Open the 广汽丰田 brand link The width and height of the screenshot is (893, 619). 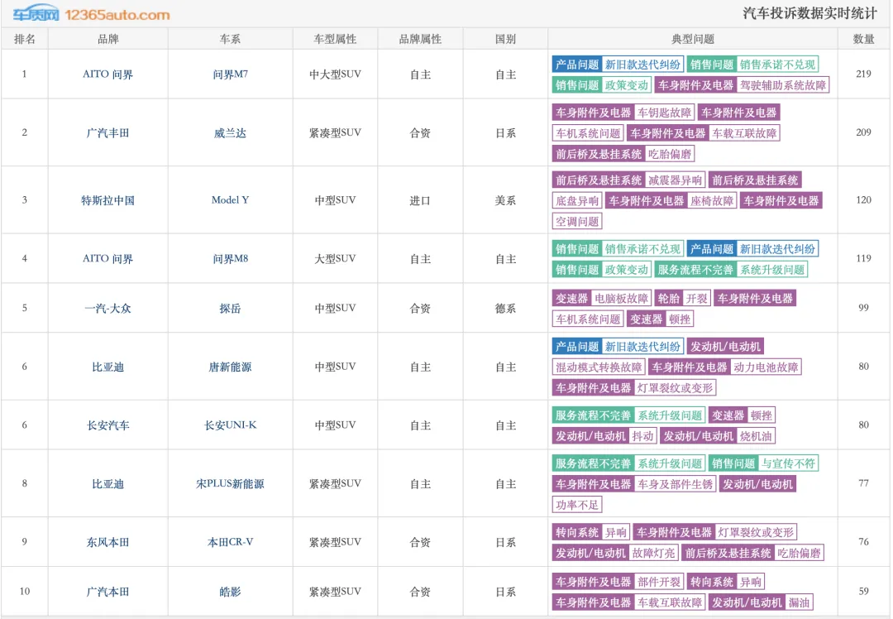[x=107, y=133]
